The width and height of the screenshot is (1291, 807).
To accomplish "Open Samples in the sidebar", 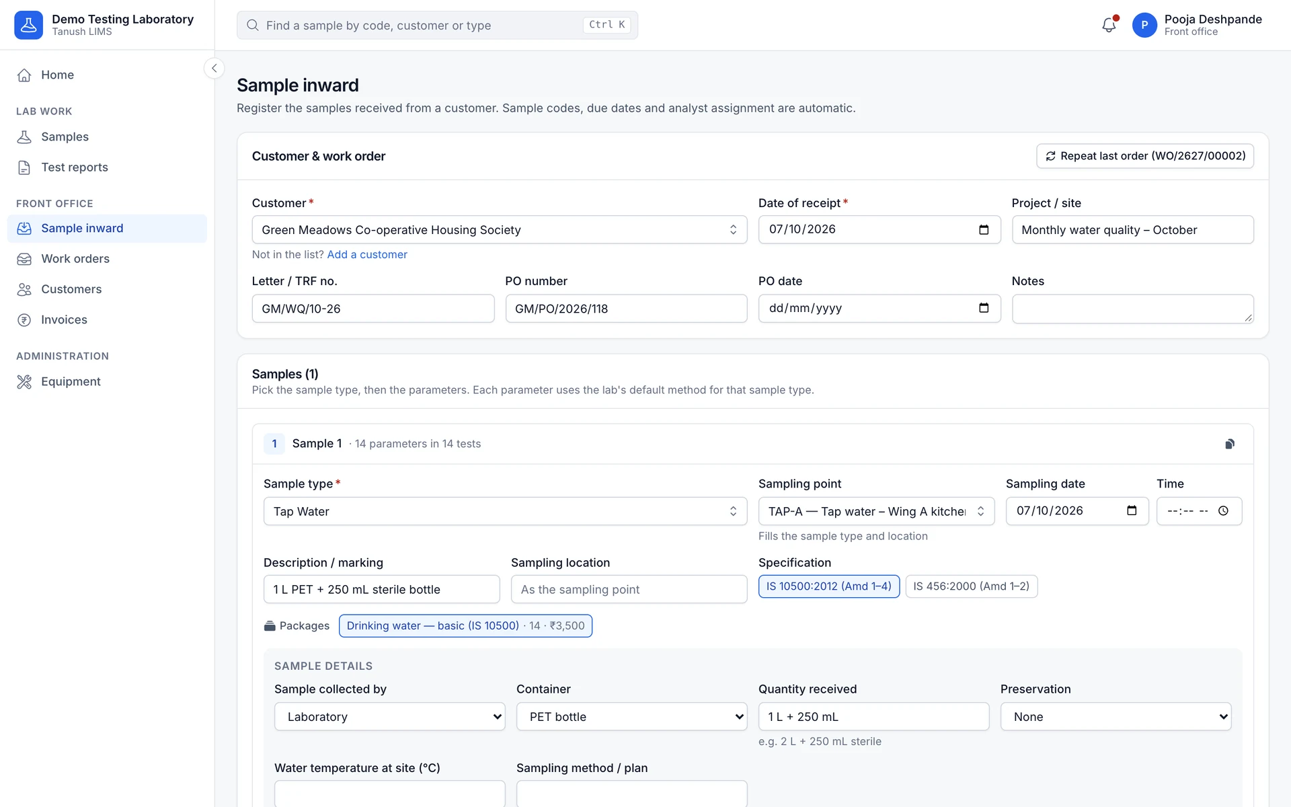I will tap(108, 137).
